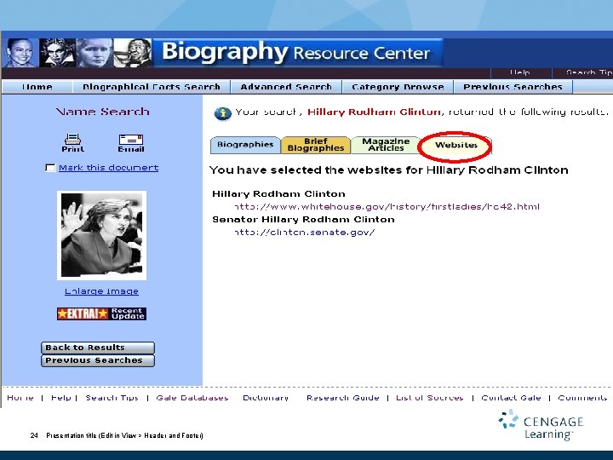
Task: Tick the Mark this document checkbox
Action: click(50, 168)
